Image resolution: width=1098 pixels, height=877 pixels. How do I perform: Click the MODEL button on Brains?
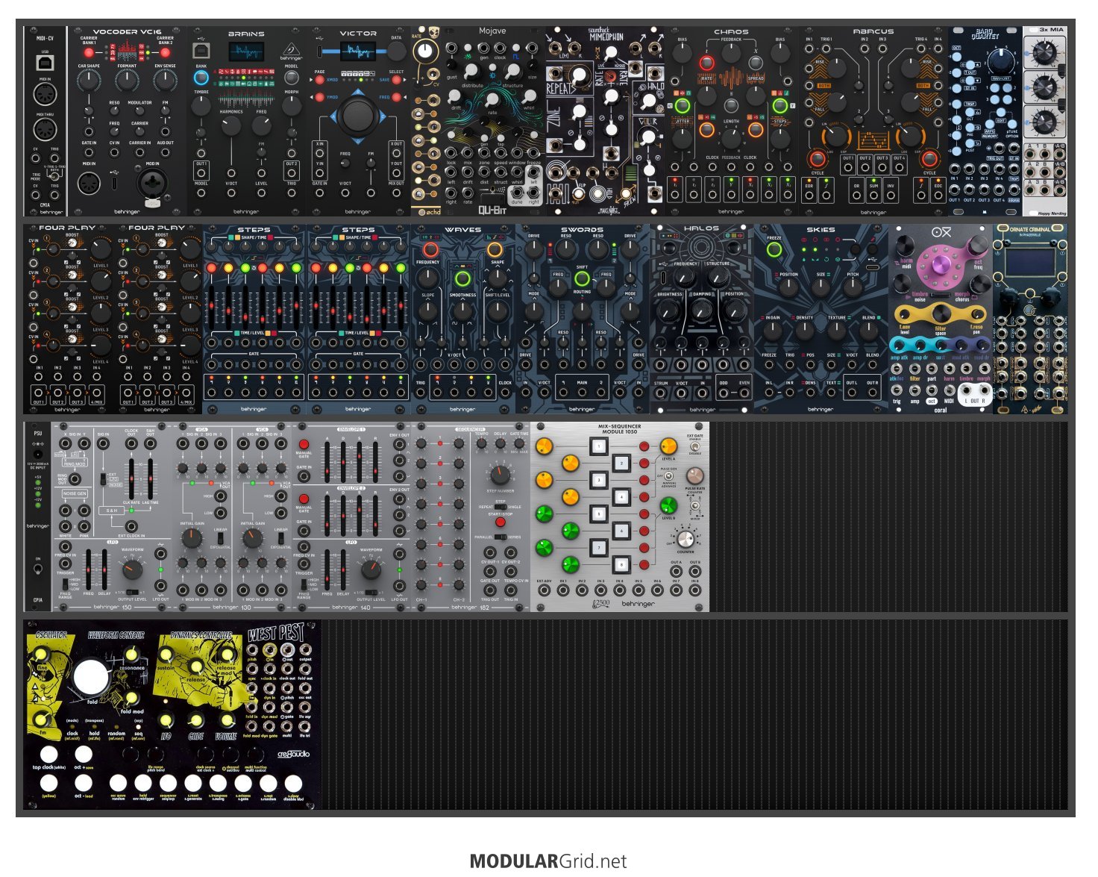(x=291, y=78)
